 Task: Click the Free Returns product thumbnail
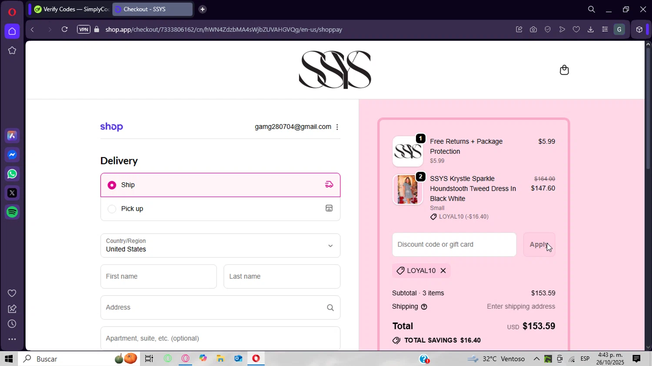(x=408, y=151)
